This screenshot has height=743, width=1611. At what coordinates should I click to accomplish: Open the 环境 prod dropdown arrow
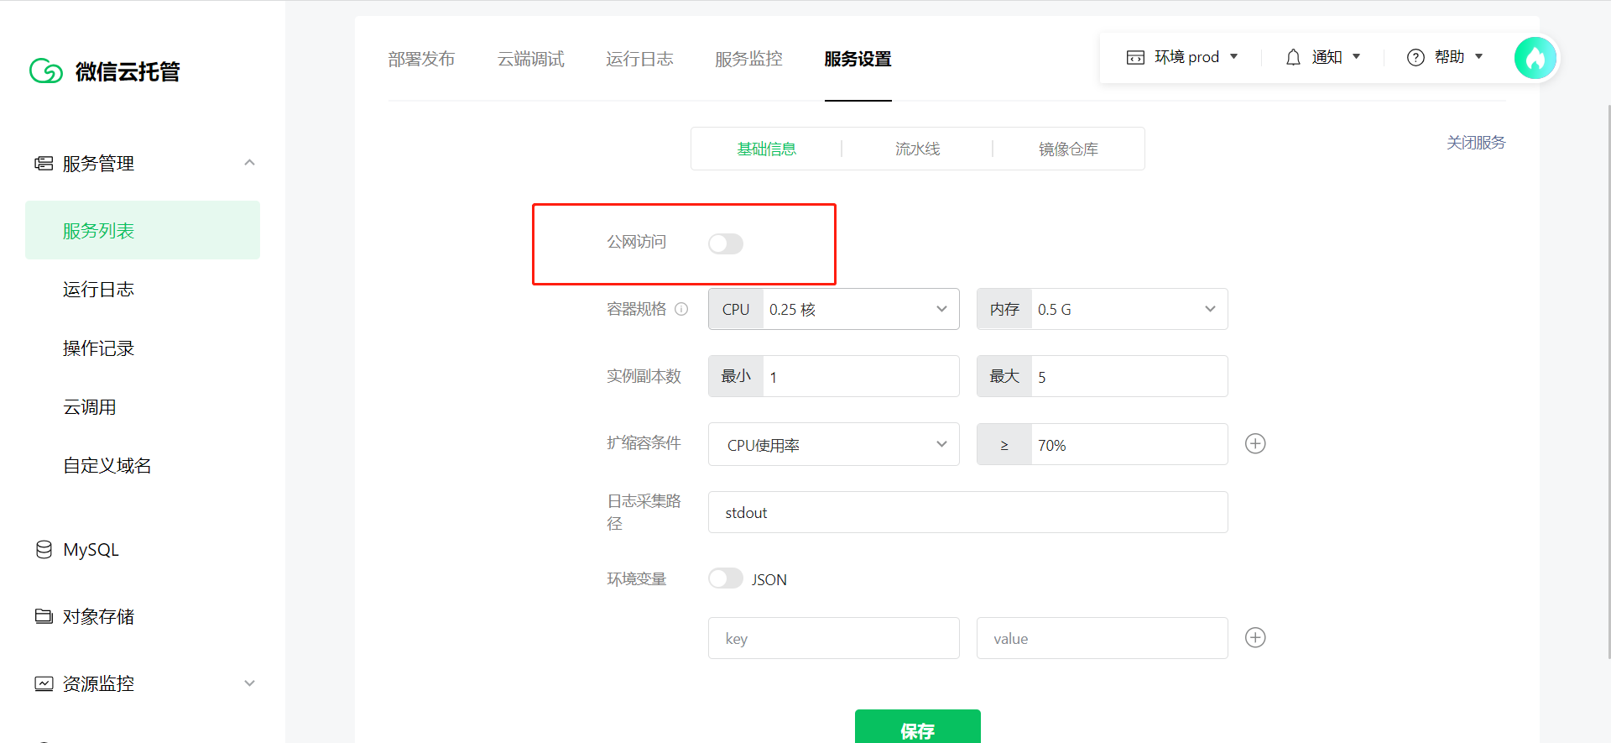click(x=1233, y=57)
